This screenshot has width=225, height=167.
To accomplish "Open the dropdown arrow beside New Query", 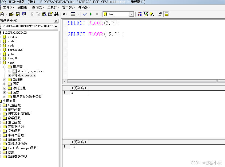I will click(7, 14).
